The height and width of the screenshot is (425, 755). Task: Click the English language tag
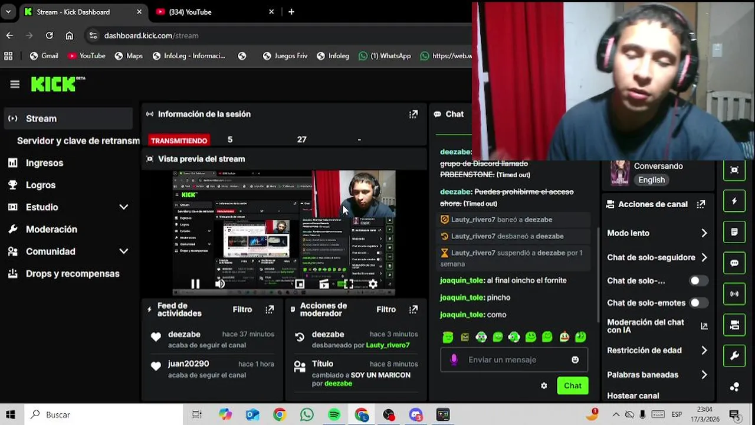click(651, 180)
